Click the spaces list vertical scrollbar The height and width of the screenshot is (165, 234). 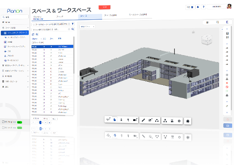74,55
